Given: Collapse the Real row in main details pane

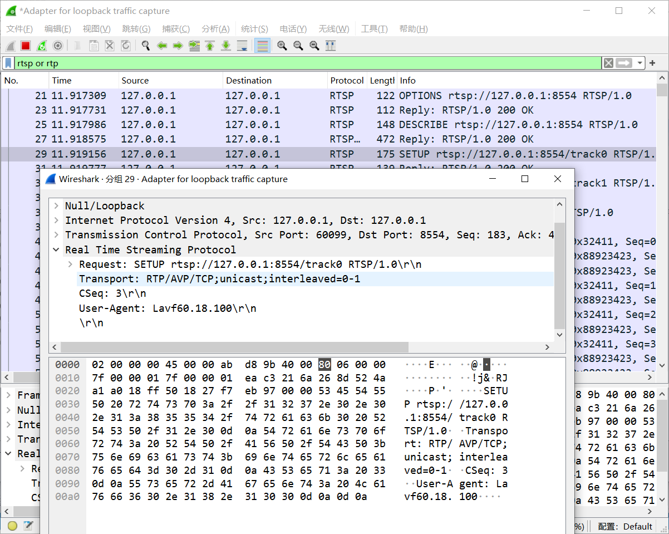Looking at the screenshot, I should pyautogui.click(x=9, y=453).
